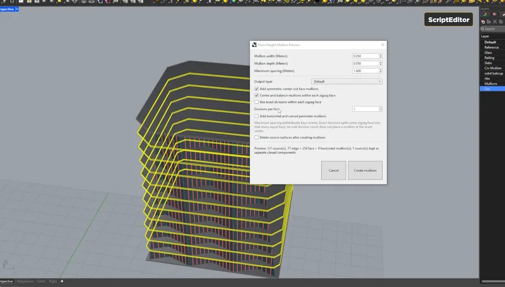
Task: Click the Delete layer X icon
Action: 495,21
